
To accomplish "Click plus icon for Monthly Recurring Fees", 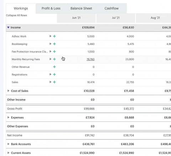I will pos(55,59).
